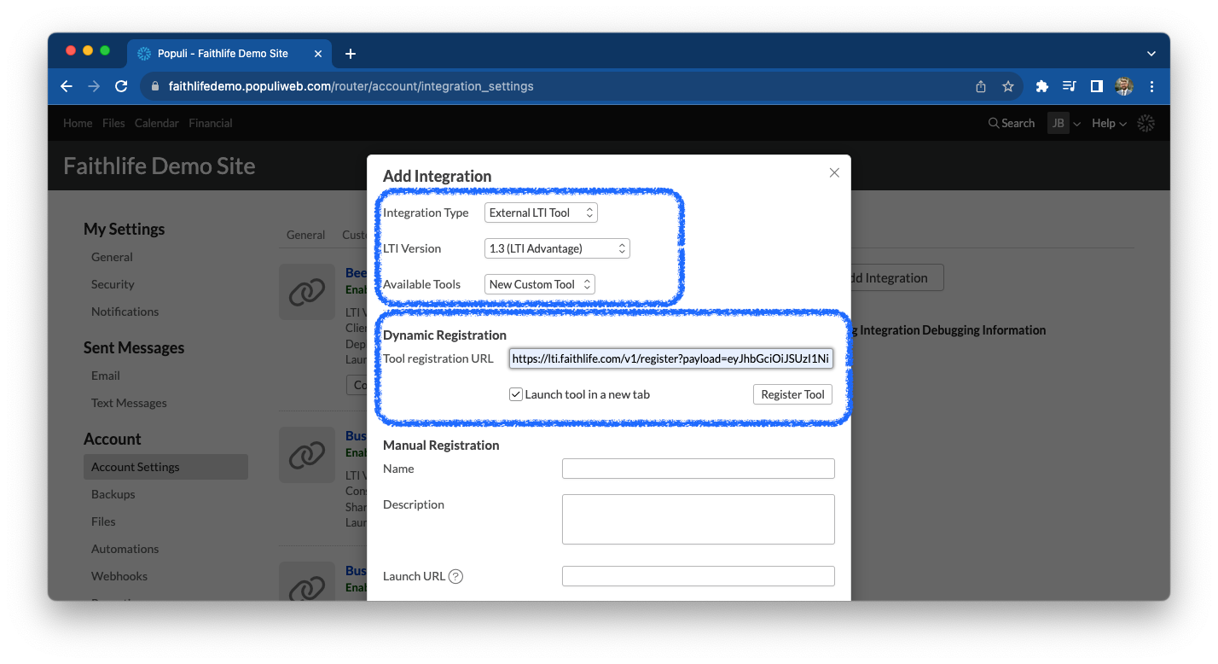The width and height of the screenshot is (1218, 664).
Task: Toggle Launch tool in a new tab checkbox
Action: [x=516, y=394]
